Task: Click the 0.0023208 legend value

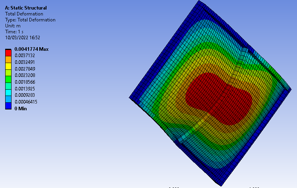Action: (25, 75)
